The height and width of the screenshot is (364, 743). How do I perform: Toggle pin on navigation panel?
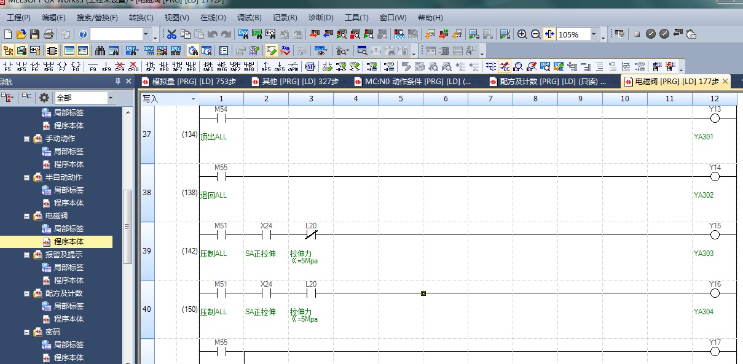coord(118,82)
